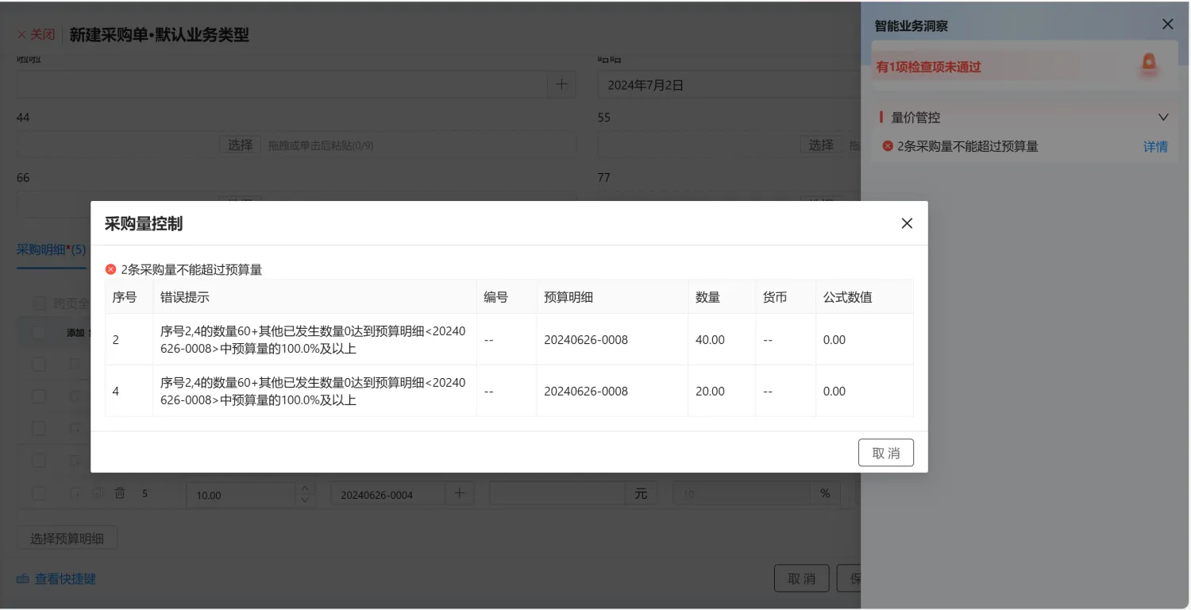The image size is (1191, 610).
Task: Click the 选择预算明细 button
Action: [67, 539]
